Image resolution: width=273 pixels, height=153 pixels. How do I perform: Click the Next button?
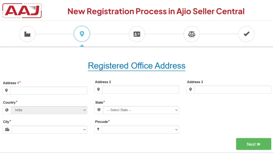(253, 144)
